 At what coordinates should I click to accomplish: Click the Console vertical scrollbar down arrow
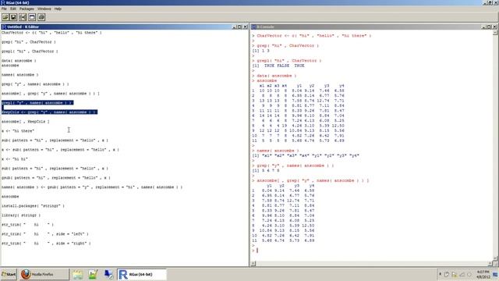496,258
